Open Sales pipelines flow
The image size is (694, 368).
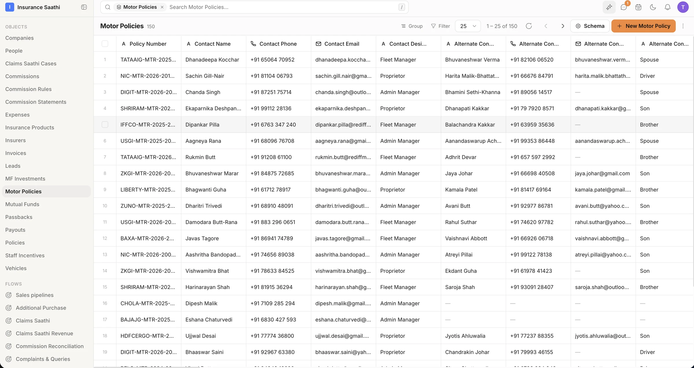click(34, 295)
